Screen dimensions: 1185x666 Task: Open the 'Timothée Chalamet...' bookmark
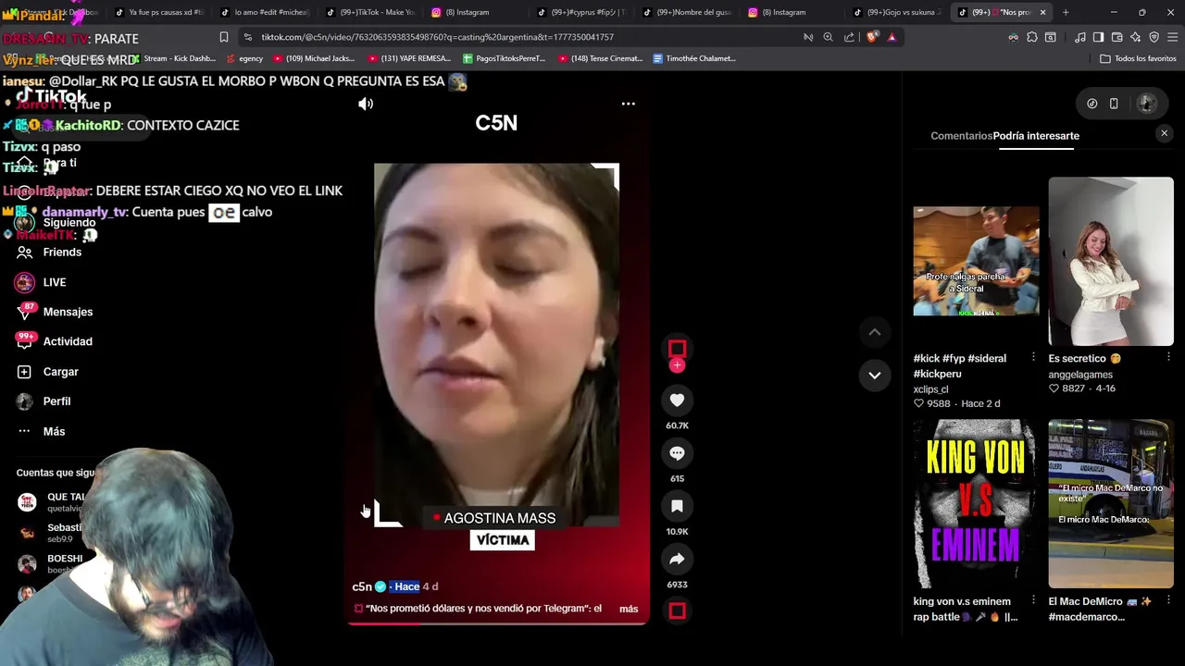click(694, 58)
